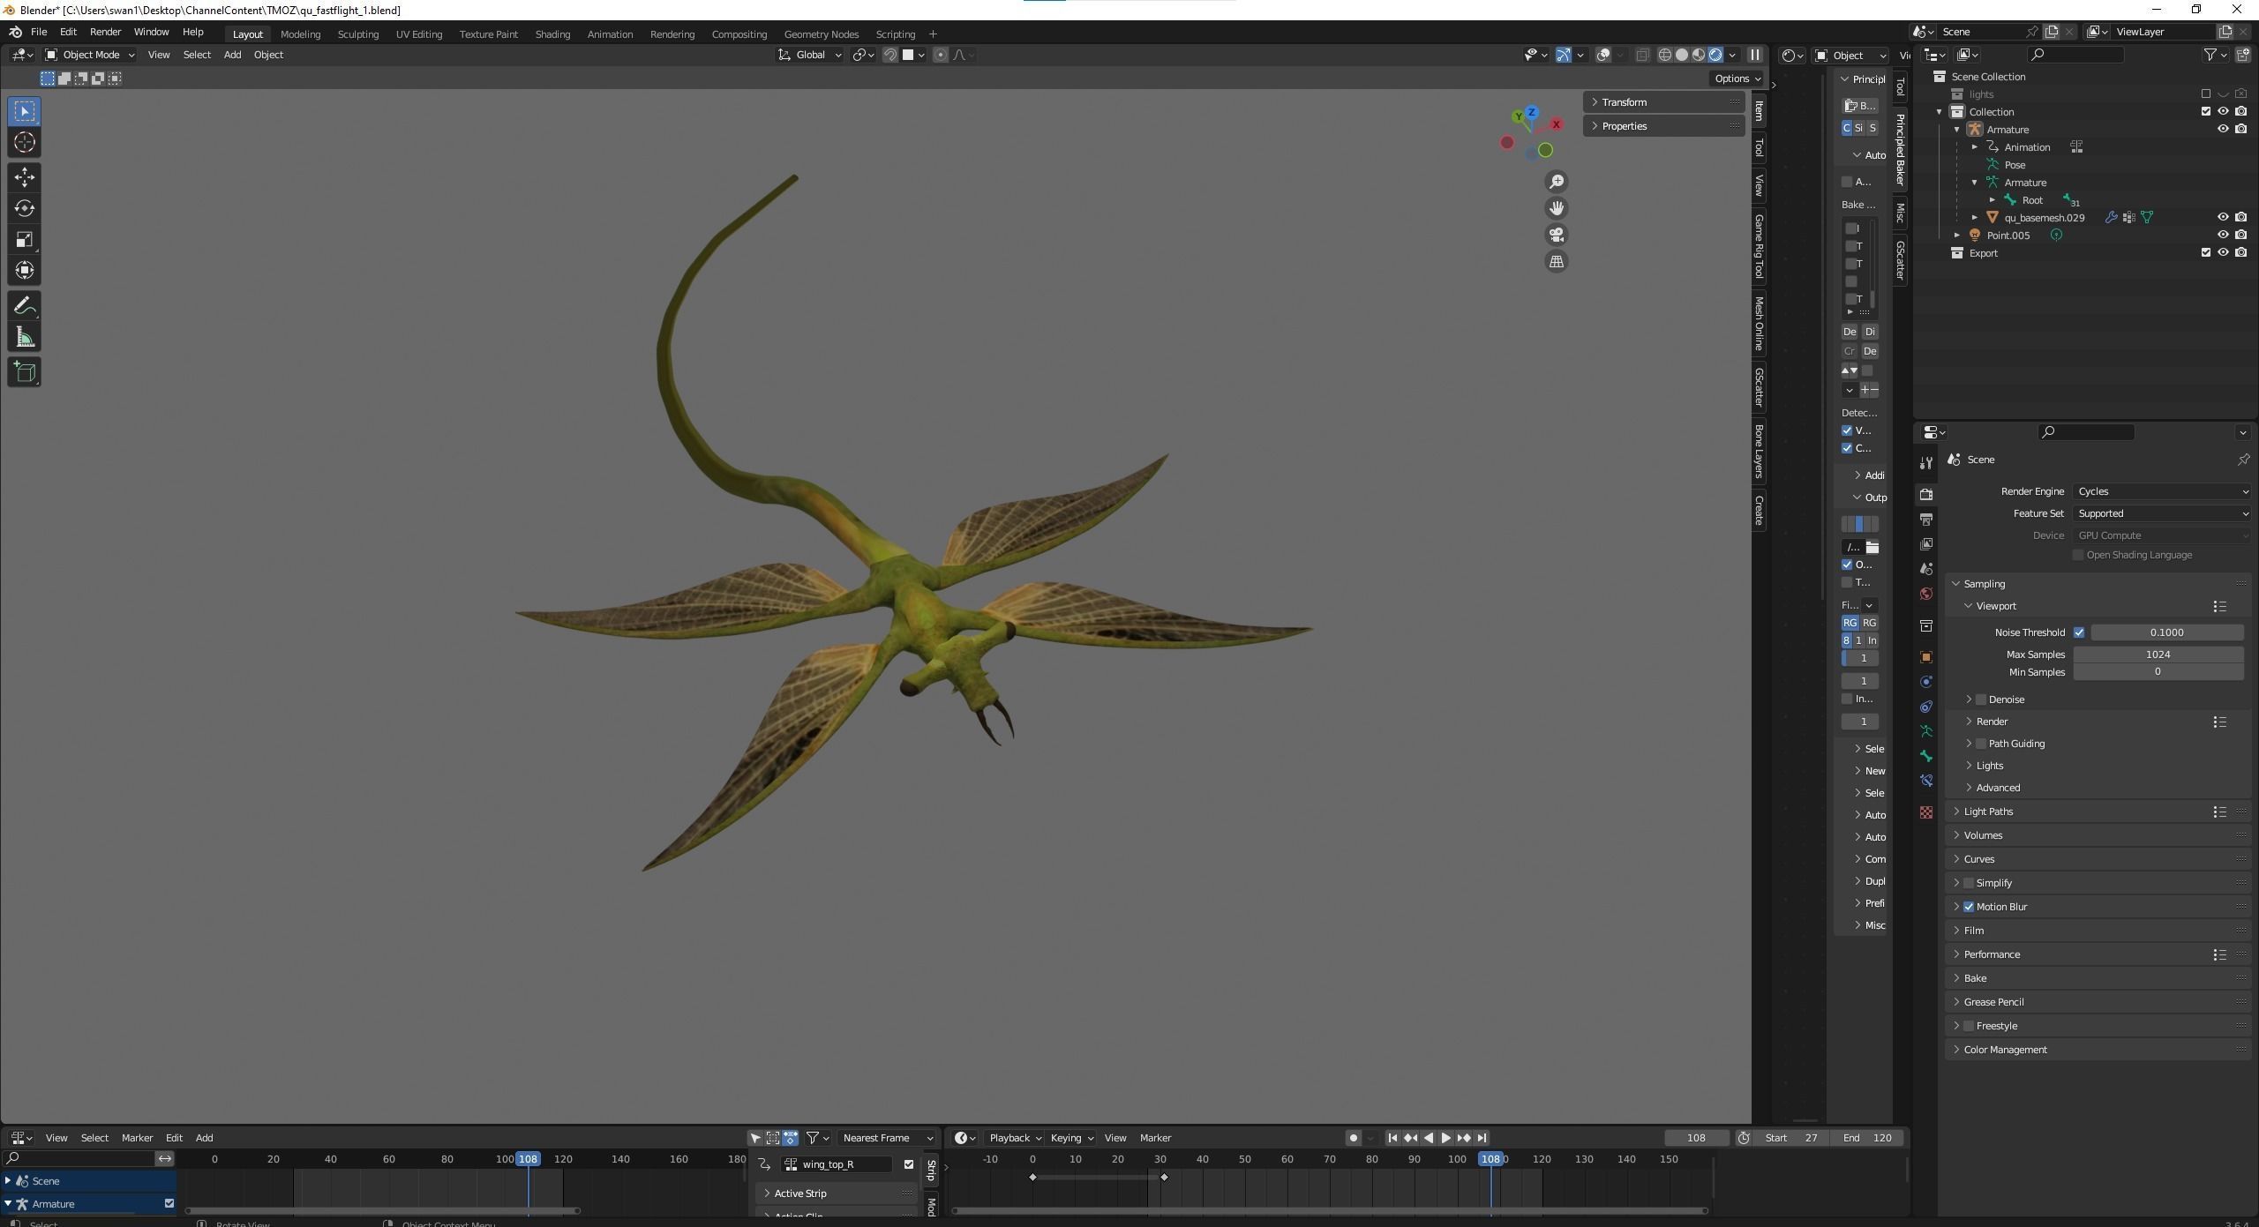This screenshot has height=1227, width=2259.
Task: Expand the Color Management panel
Action: [2005, 1050]
